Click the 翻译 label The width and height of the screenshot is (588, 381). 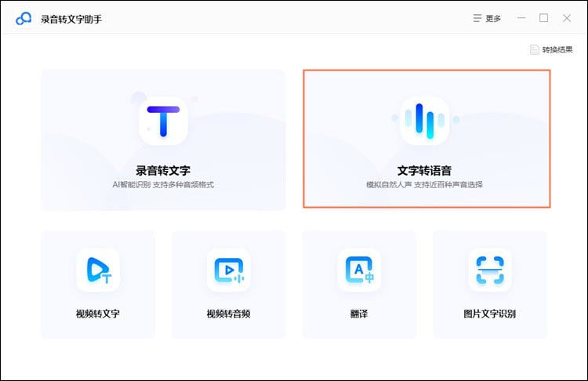(x=359, y=314)
